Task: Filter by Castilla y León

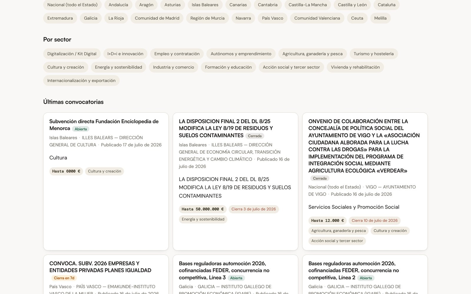Action: click(352, 5)
